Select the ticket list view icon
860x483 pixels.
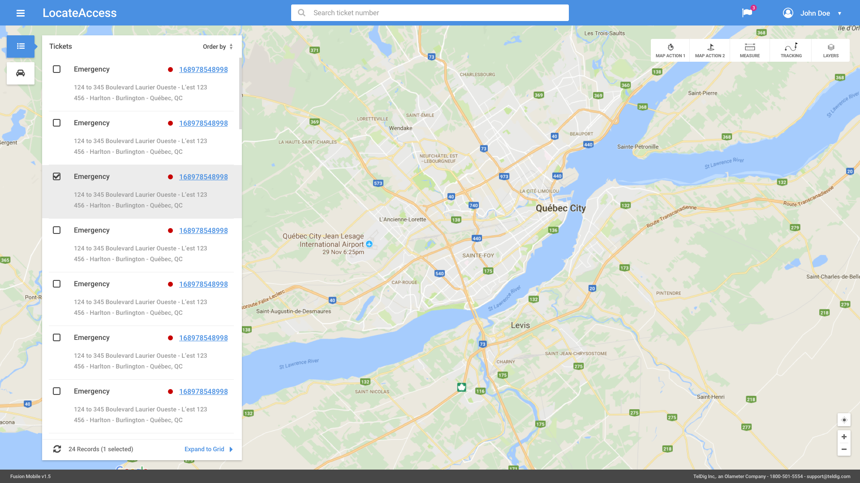coord(21,46)
